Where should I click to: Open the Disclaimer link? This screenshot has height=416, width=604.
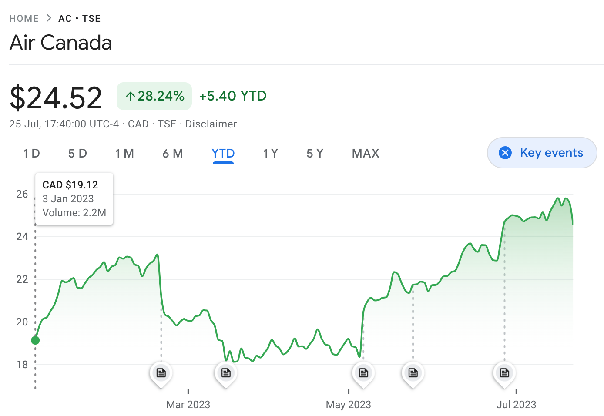click(211, 124)
